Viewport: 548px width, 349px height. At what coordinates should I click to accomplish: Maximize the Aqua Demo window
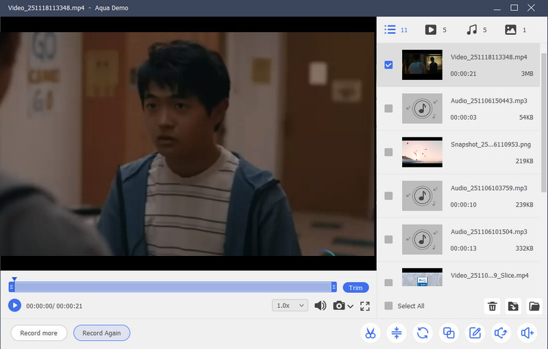[x=514, y=8]
